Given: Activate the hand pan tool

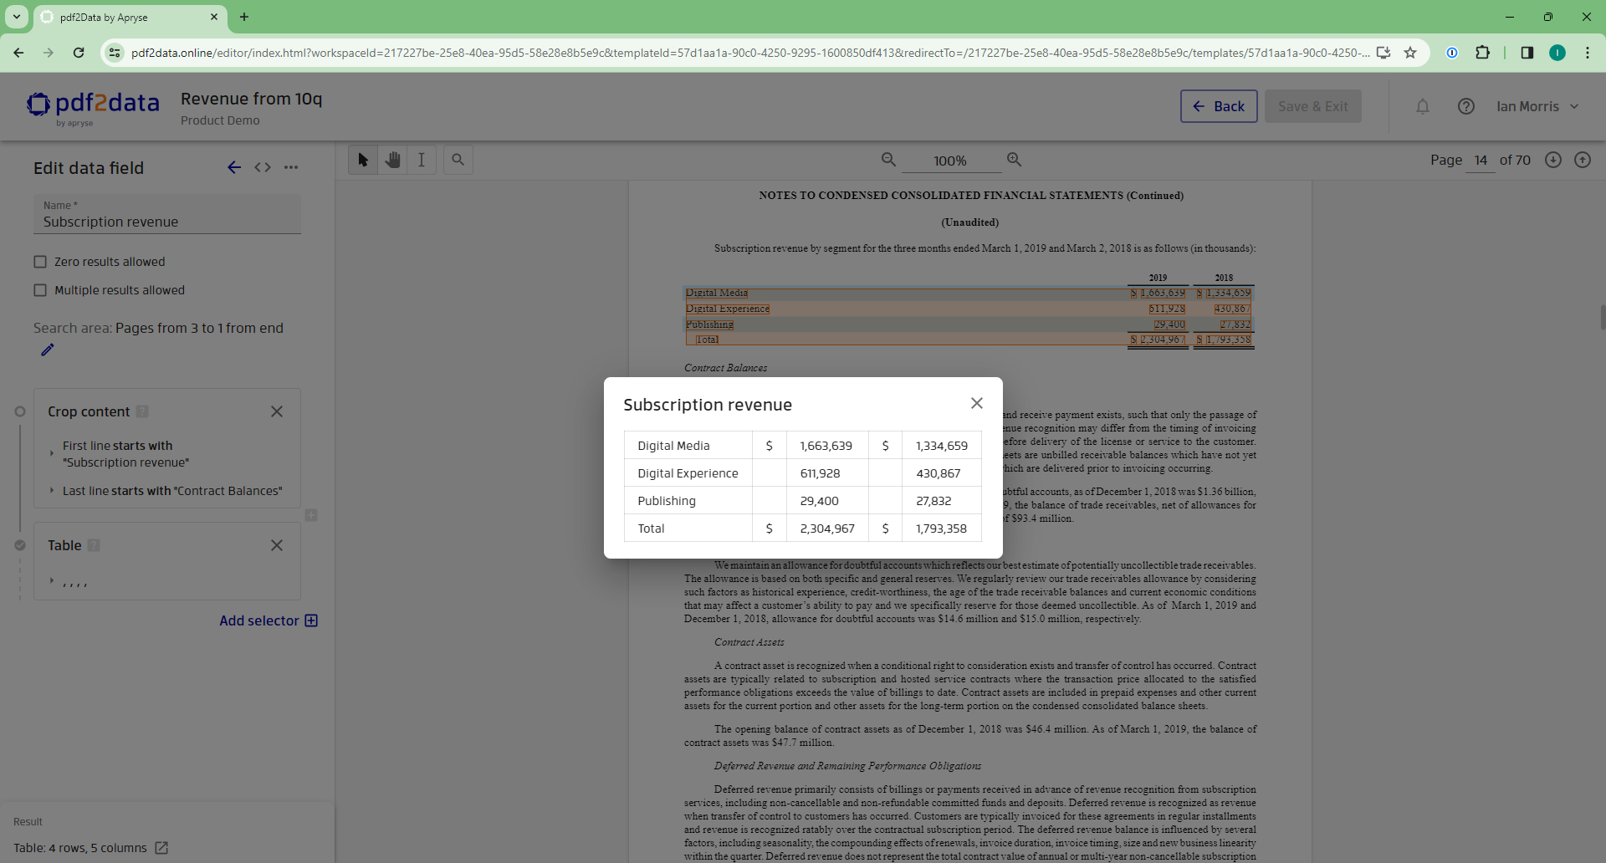Looking at the screenshot, I should point(392,160).
